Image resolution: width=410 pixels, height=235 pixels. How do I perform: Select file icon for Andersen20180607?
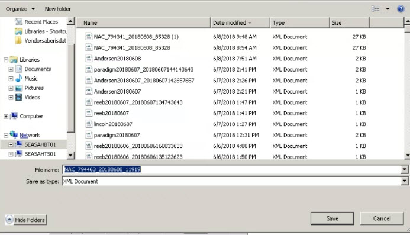coord(89,91)
